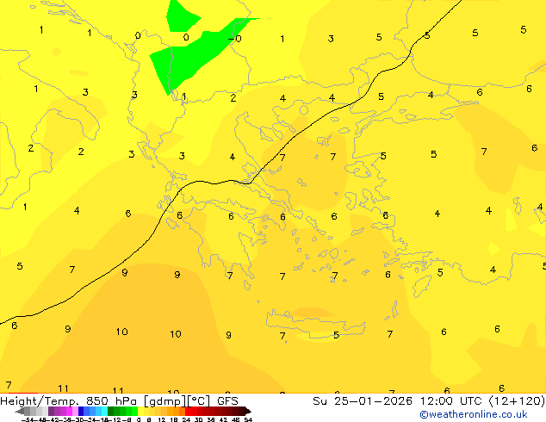Click the large diagonal green cold zone
The height and width of the screenshot is (422, 546).
195,56
